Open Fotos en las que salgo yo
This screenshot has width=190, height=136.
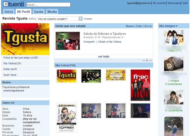pos(21,58)
